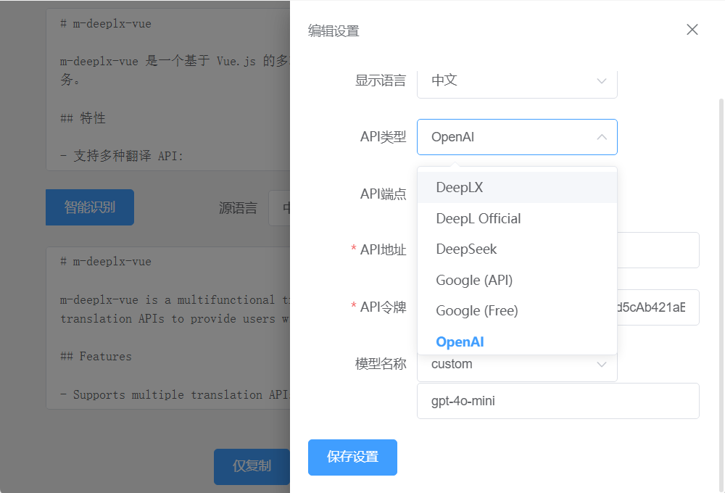This screenshot has width=725, height=493.
Task: Click the source text area in background
Action: (x=168, y=89)
